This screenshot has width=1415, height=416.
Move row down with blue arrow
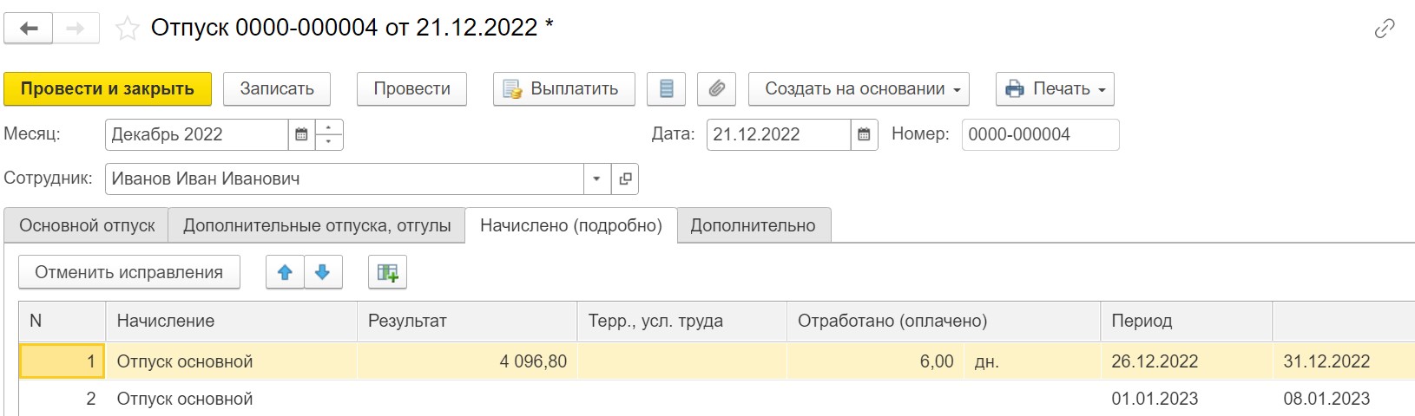[323, 272]
